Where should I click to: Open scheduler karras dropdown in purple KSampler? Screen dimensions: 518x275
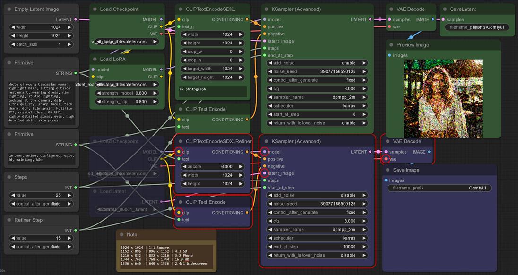pyautogui.click(x=317, y=238)
